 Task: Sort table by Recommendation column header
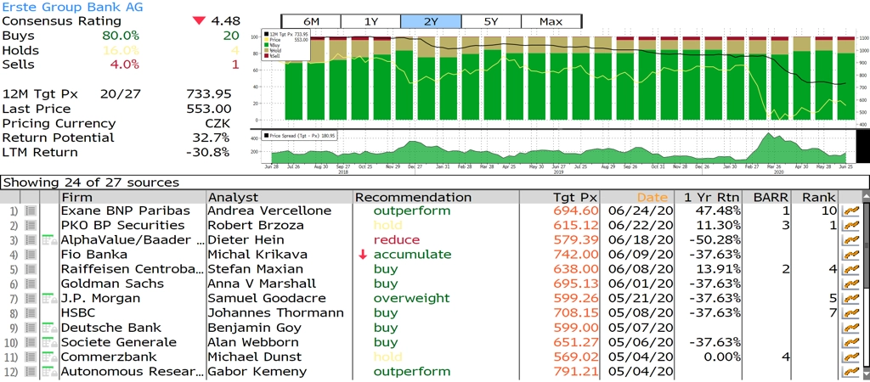[436, 198]
